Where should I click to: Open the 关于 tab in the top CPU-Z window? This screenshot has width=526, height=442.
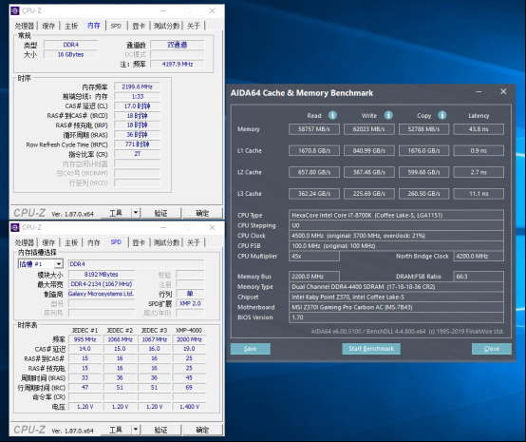[194, 26]
